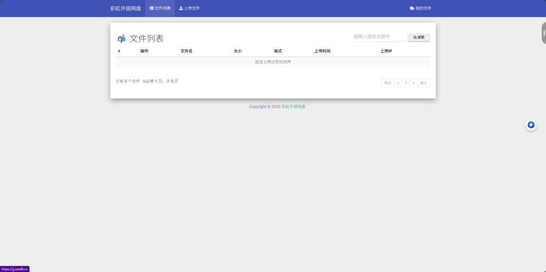Go to 尾页 last page button
Image resolution: width=546 pixels, height=272 pixels.
(424, 83)
